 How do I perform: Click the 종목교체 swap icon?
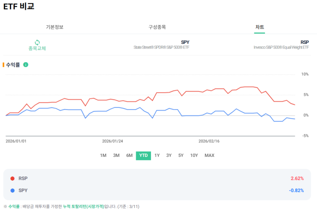pyautogui.click(x=37, y=43)
